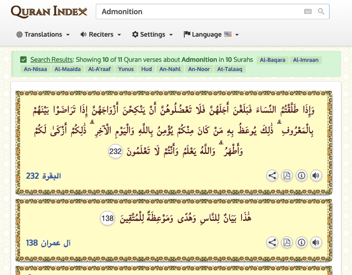The height and width of the screenshot is (275, 352).
Task: Click the globe icon beside Translations
Action: pyautogui.click(x=20, y=34)
